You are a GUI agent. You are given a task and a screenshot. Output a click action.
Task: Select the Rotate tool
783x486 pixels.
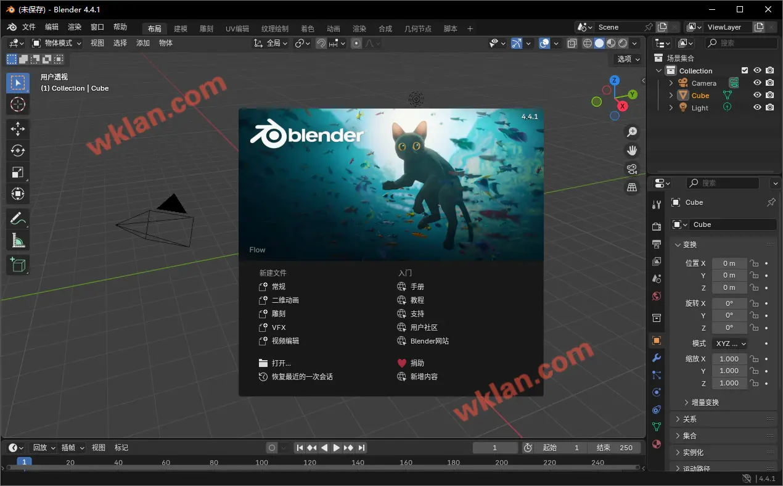coord(18,150)
